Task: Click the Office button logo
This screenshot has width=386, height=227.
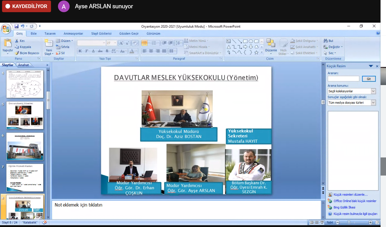Action: [6, 29]
